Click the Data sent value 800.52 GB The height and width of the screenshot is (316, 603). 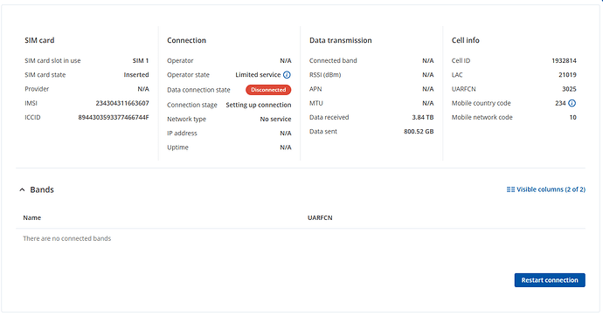tap(419, 132)
